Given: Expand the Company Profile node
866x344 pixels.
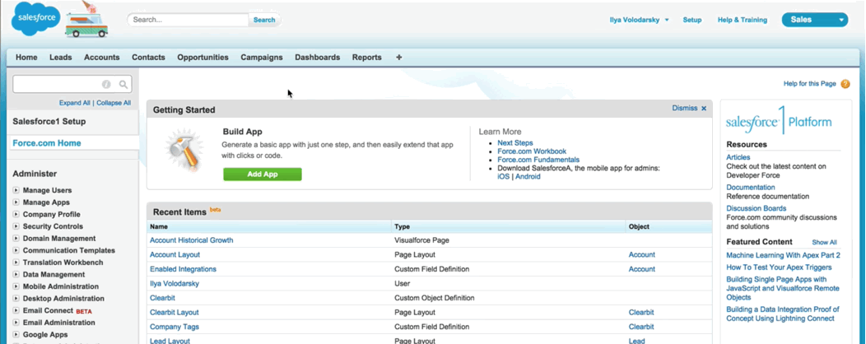Looking at the screenshot, I should [16, 214].
